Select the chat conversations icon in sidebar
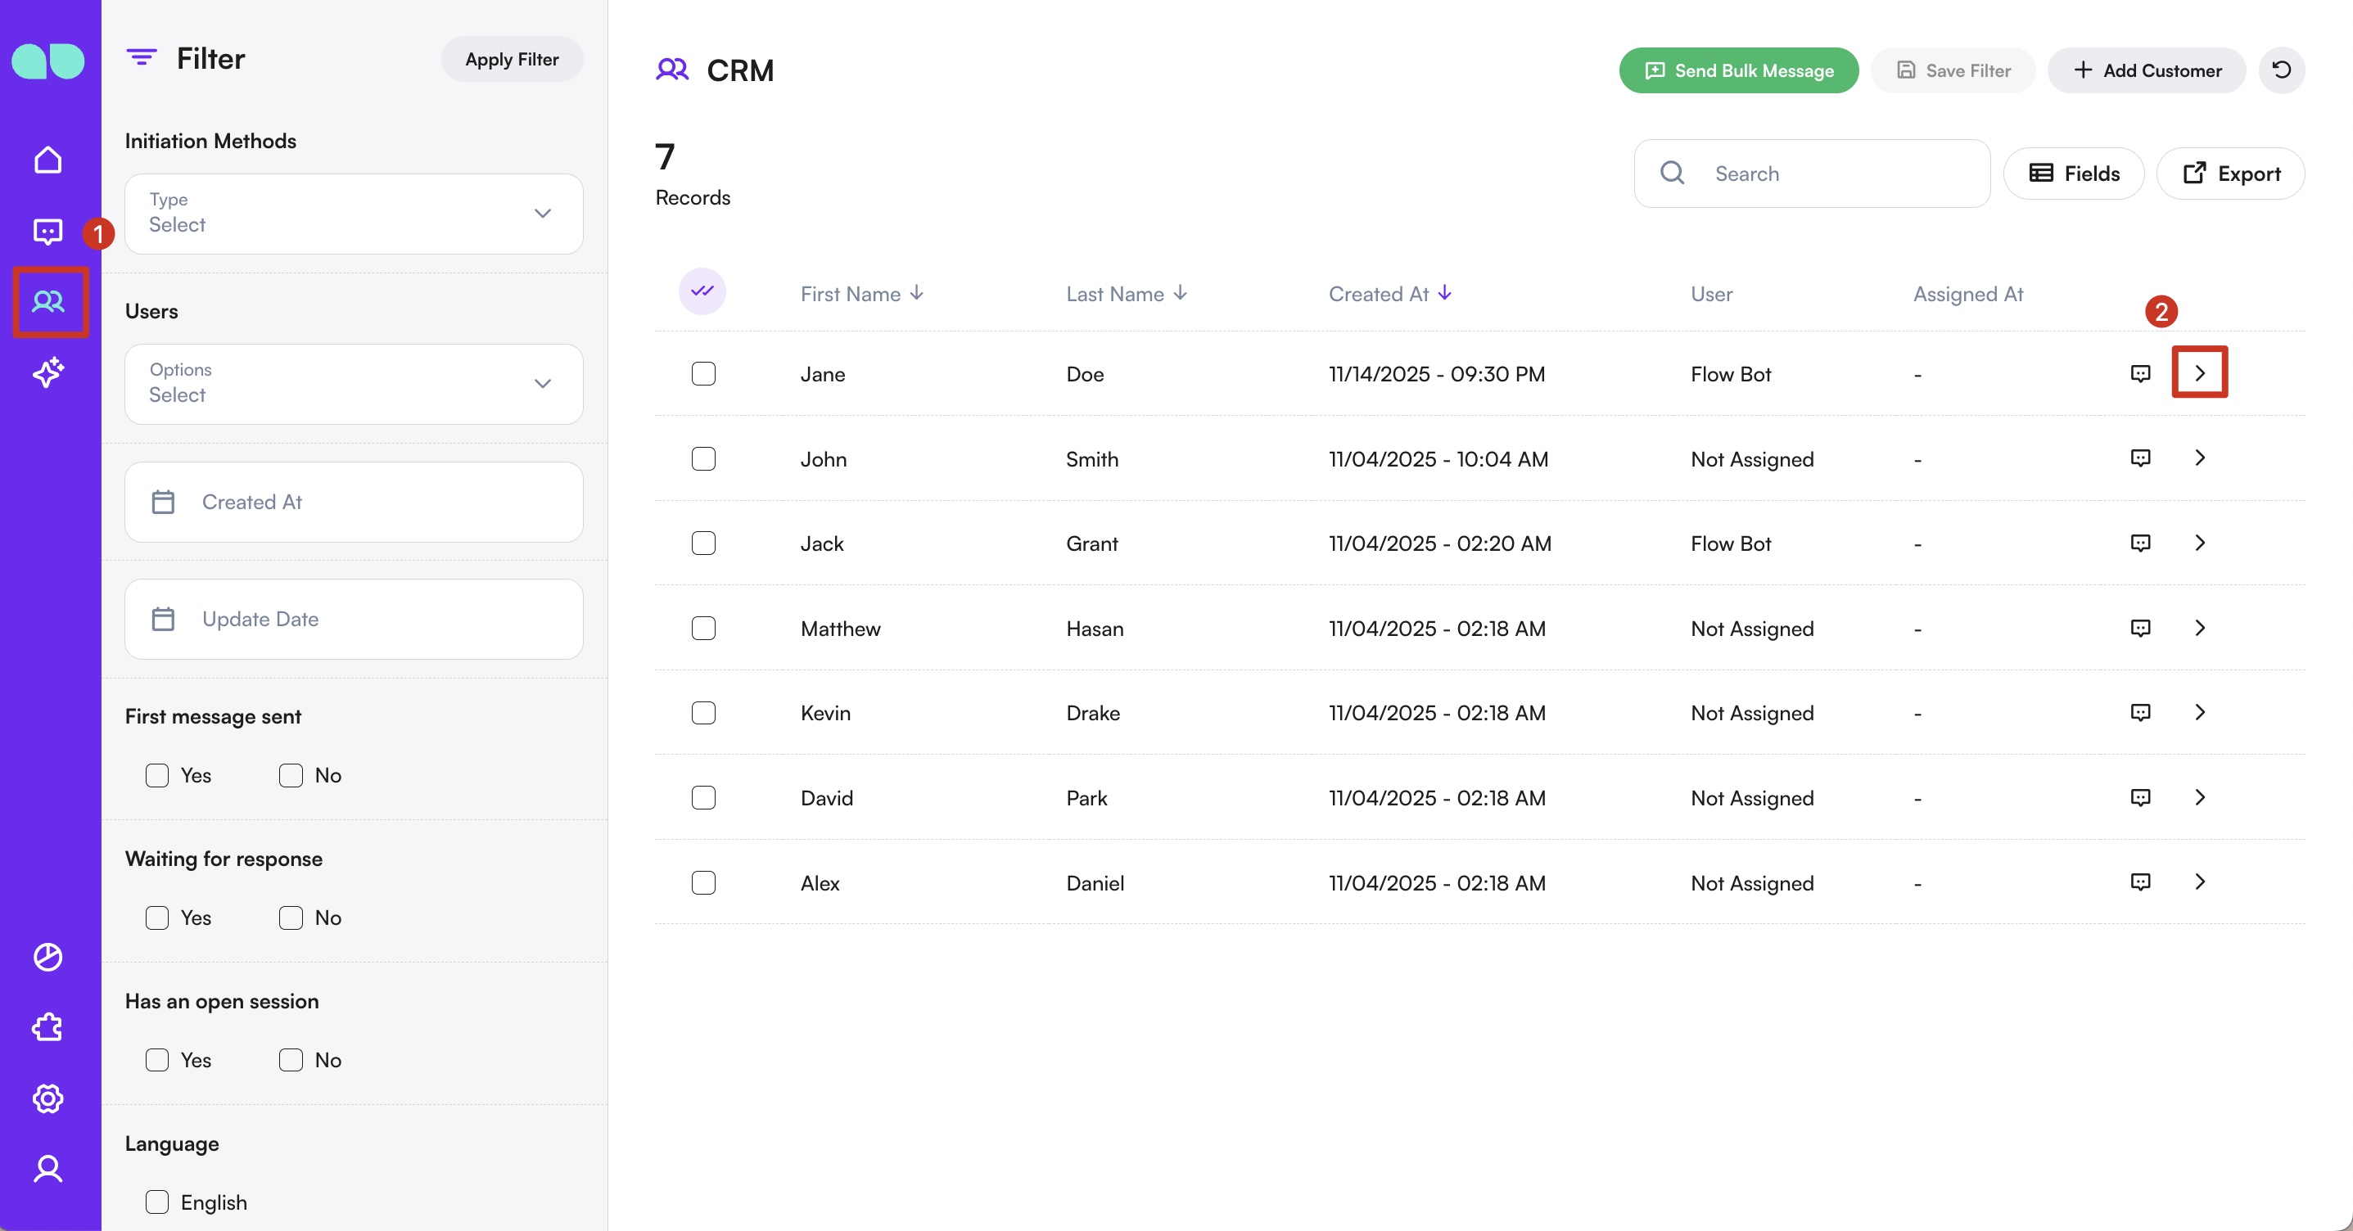 coord(48,231)
